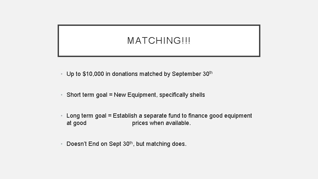Click the fourth bullet point marker

coord(63,144)
